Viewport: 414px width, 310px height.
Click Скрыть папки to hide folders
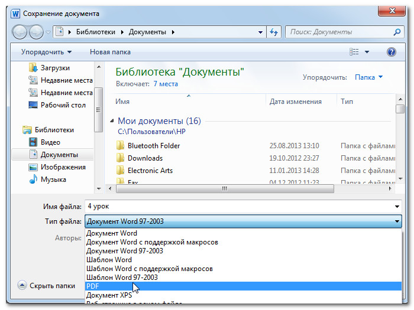(47, 285)
